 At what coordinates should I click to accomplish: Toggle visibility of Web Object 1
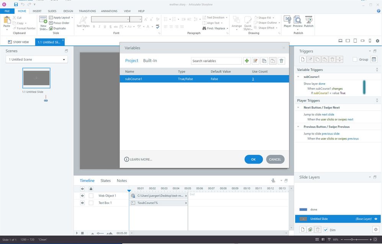click(x=82, y=196)
